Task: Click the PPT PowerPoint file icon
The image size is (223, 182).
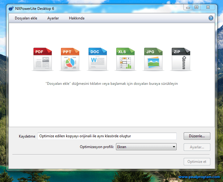Action: pyautogui.click(x=70, y=59)
